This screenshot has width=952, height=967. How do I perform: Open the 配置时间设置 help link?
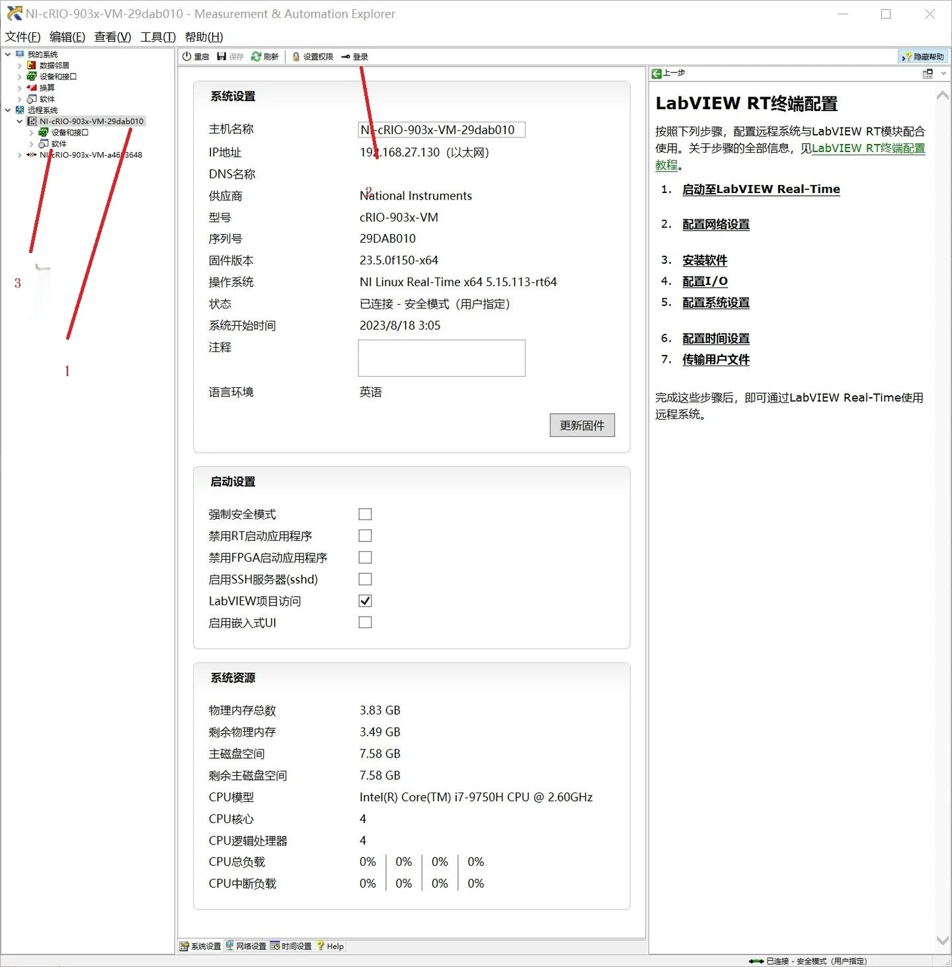coord(716,338)
